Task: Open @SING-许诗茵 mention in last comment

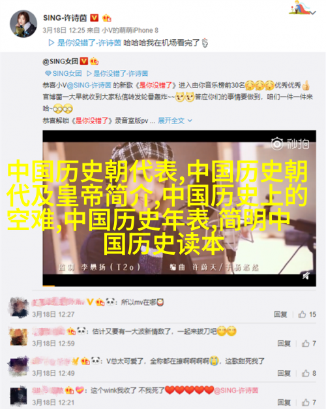Action: click(x=236, y=390)
